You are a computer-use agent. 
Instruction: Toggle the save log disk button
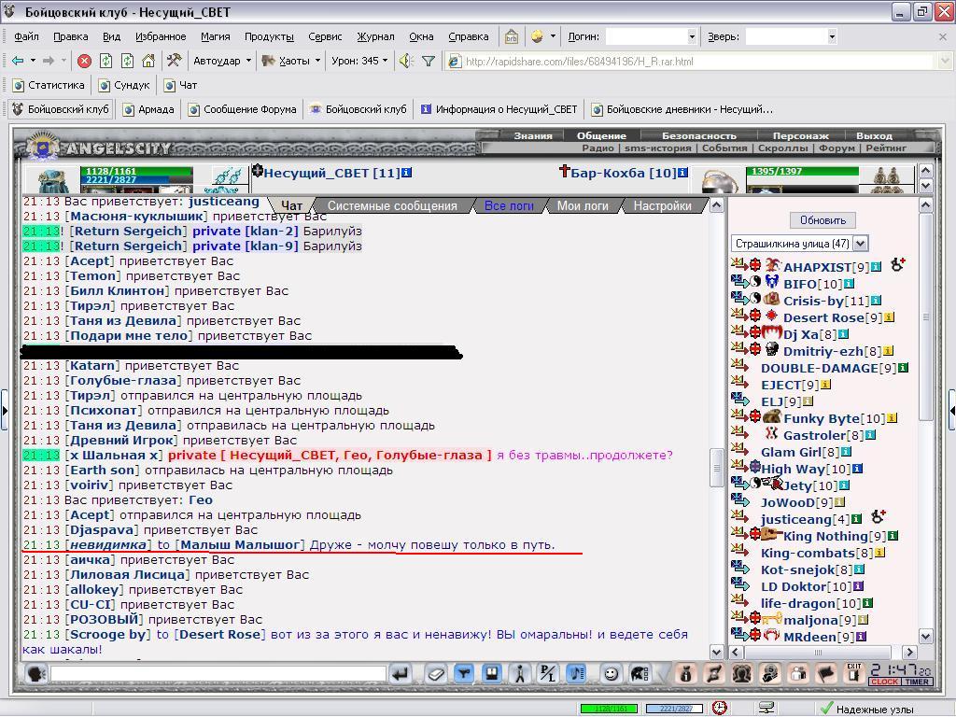pyautogui.click(x=491, y=674)
